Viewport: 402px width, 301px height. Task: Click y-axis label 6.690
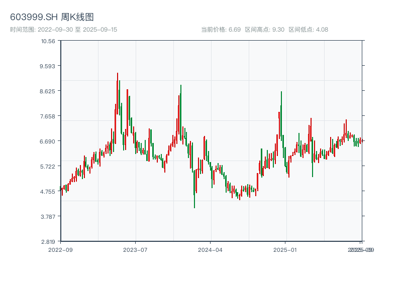click(x=47, y=141)
